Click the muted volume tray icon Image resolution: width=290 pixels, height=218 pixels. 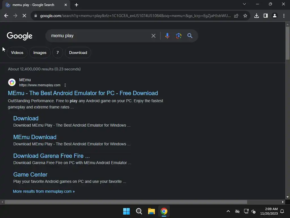[253, 211]
